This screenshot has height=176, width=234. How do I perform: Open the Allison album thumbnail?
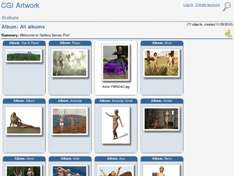tap(23, 121)
